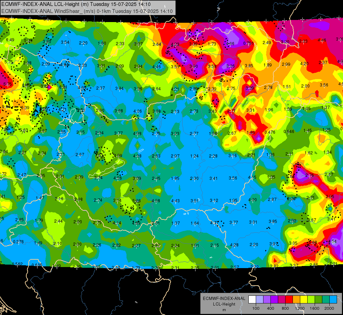Viewport: 343px width, 315px height.
Task: Click the lime green legend swatch
Action: click(x=311, y=300)
